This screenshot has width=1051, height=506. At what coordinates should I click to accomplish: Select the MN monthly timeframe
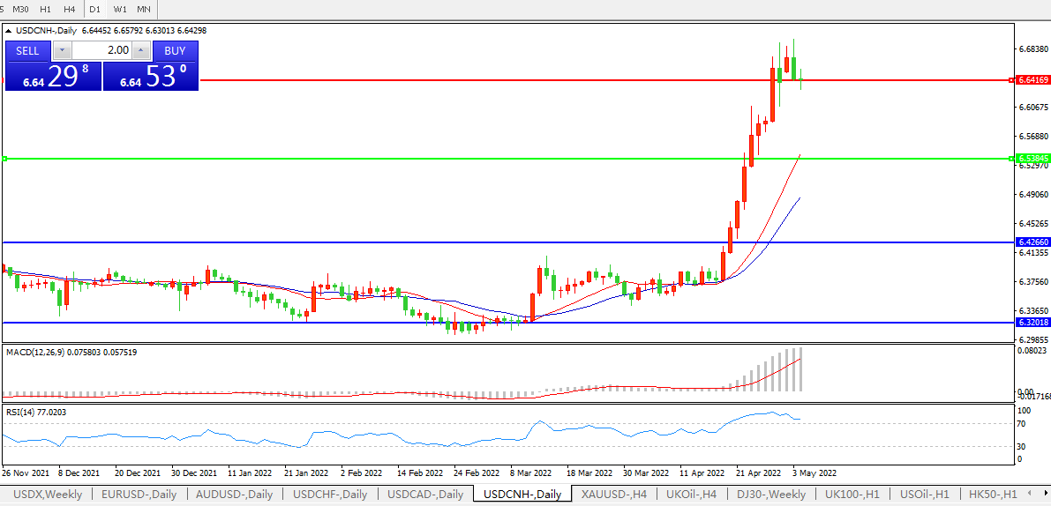pyautogui.click(x=143, y=9)
